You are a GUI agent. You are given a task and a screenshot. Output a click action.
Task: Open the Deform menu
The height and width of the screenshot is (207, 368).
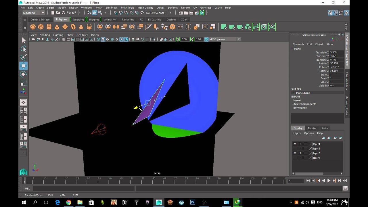click(x=185, y=7)
